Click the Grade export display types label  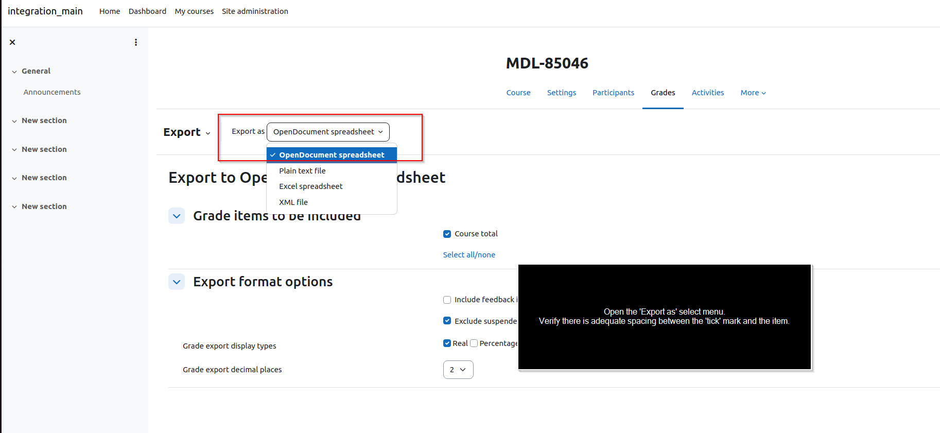tap(229, 346)
